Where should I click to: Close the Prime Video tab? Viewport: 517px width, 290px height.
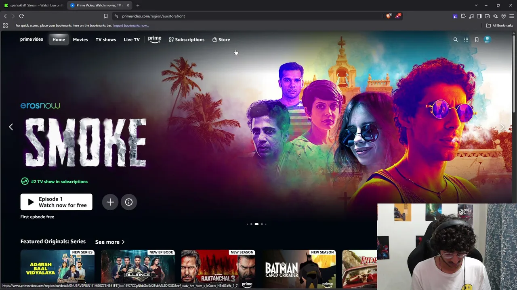[128, 5]
